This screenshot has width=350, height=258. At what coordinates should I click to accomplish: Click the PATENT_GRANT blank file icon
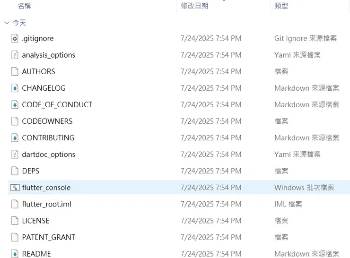tap(15, 237)
